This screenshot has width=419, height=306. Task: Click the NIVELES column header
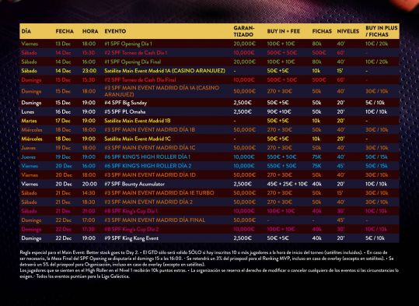click(x=347, y=31)
